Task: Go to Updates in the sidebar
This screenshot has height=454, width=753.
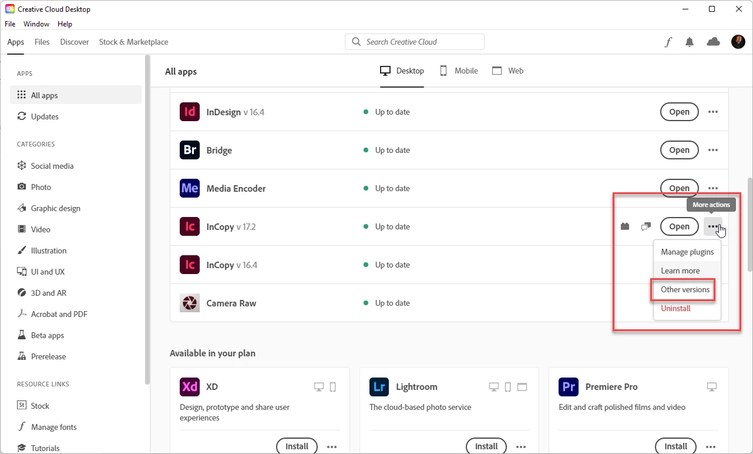Action: [x=76, y=116]
